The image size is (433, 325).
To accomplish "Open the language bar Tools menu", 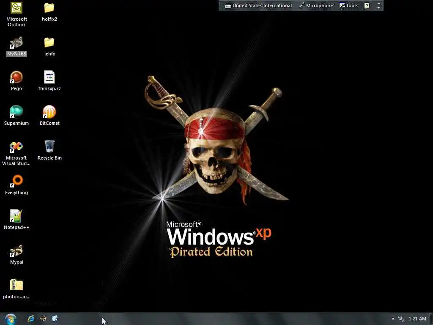I will 348,6.
